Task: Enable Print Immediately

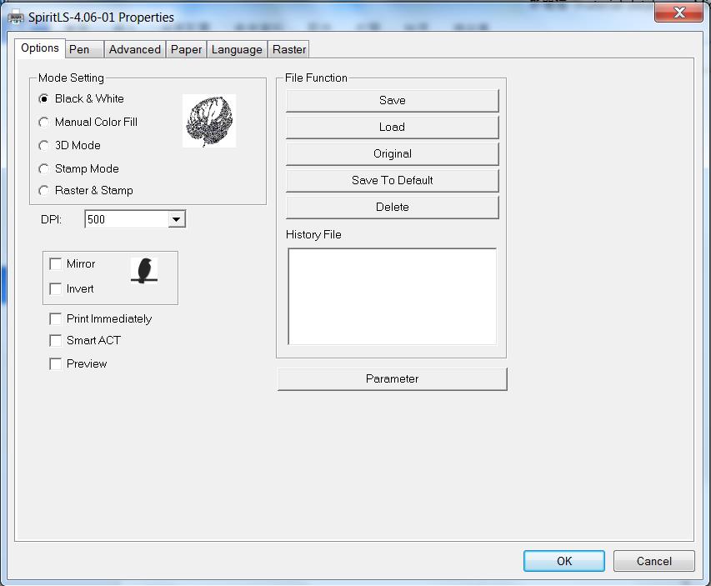Action: pyautogui.click(x=56, y=319)
